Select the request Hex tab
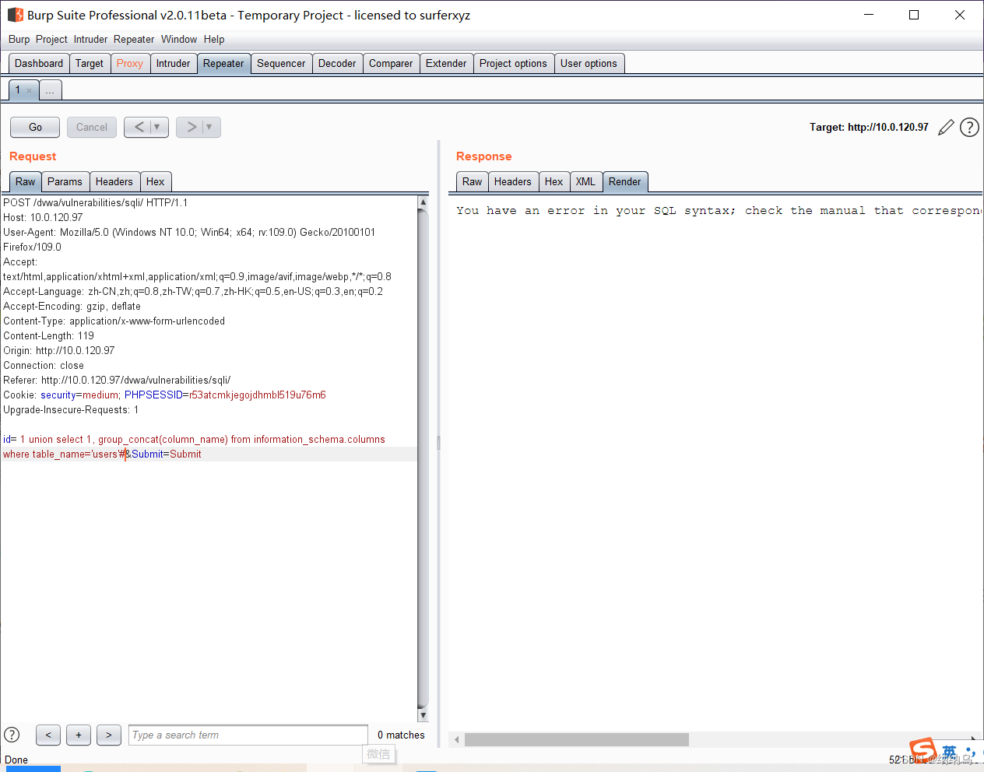This screenshot has width=984, height=772. [156, 182]
